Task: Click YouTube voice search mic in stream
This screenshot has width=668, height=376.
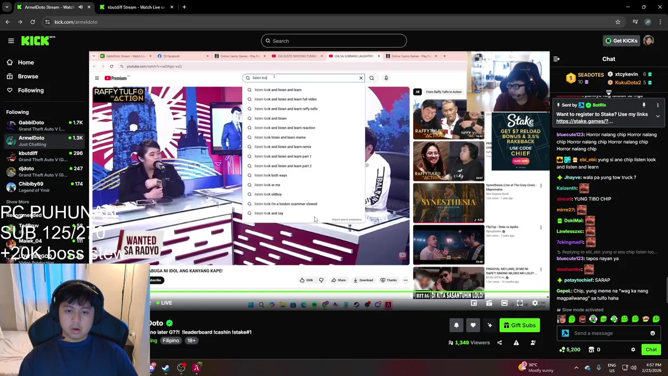Action: pos(386,78)
